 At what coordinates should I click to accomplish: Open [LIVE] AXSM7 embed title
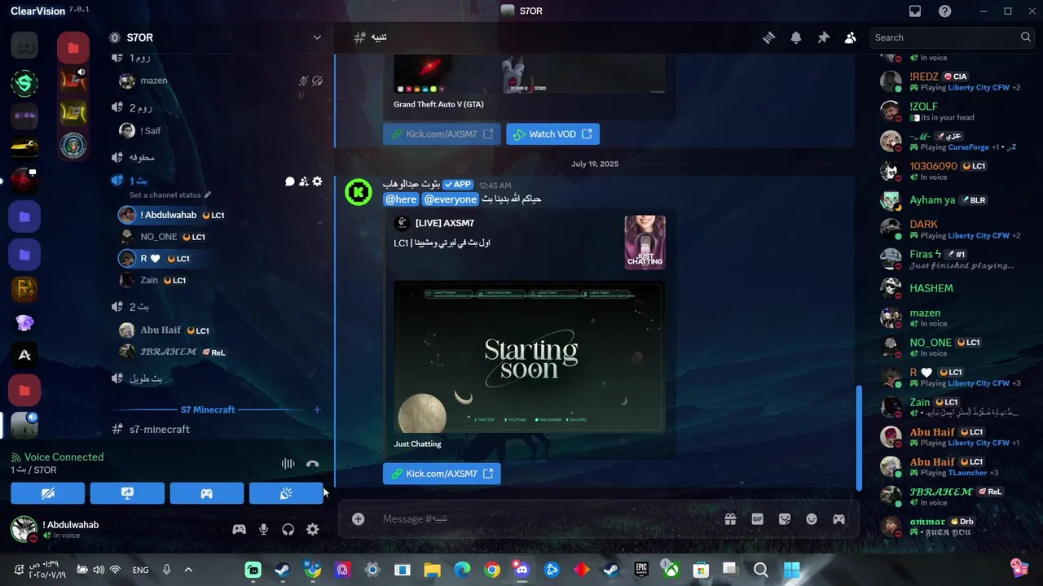445,223
